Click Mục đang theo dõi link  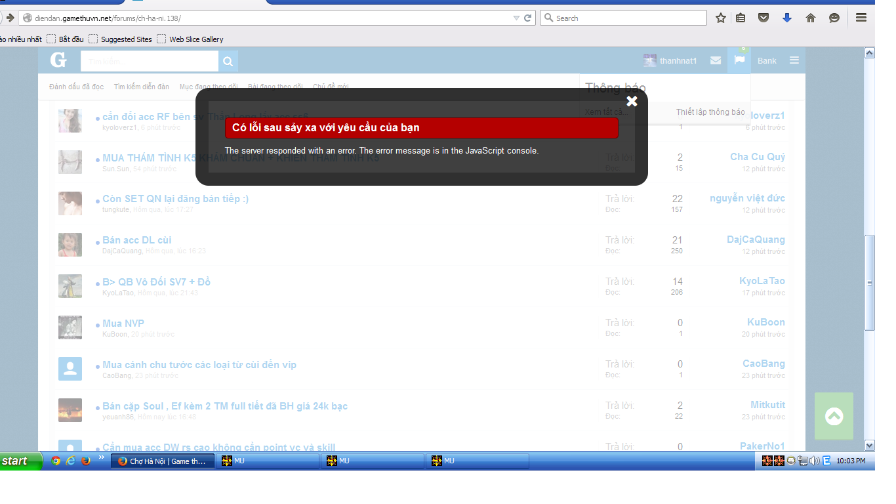pyautogui.click(x=209, y=87)
